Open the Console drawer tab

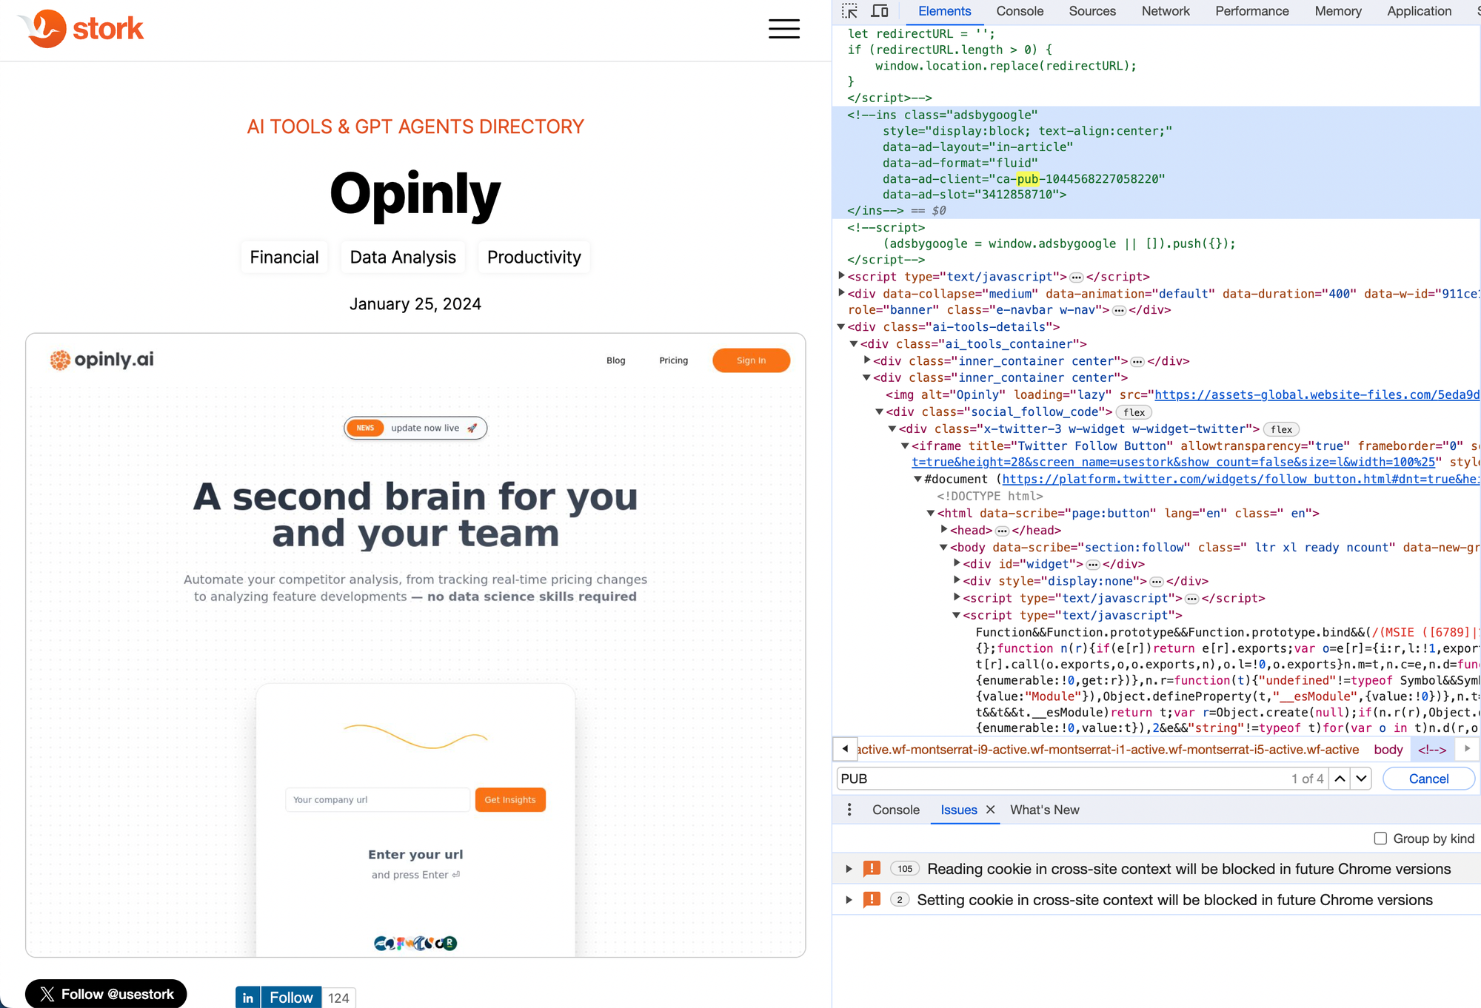tap(895, 810)
